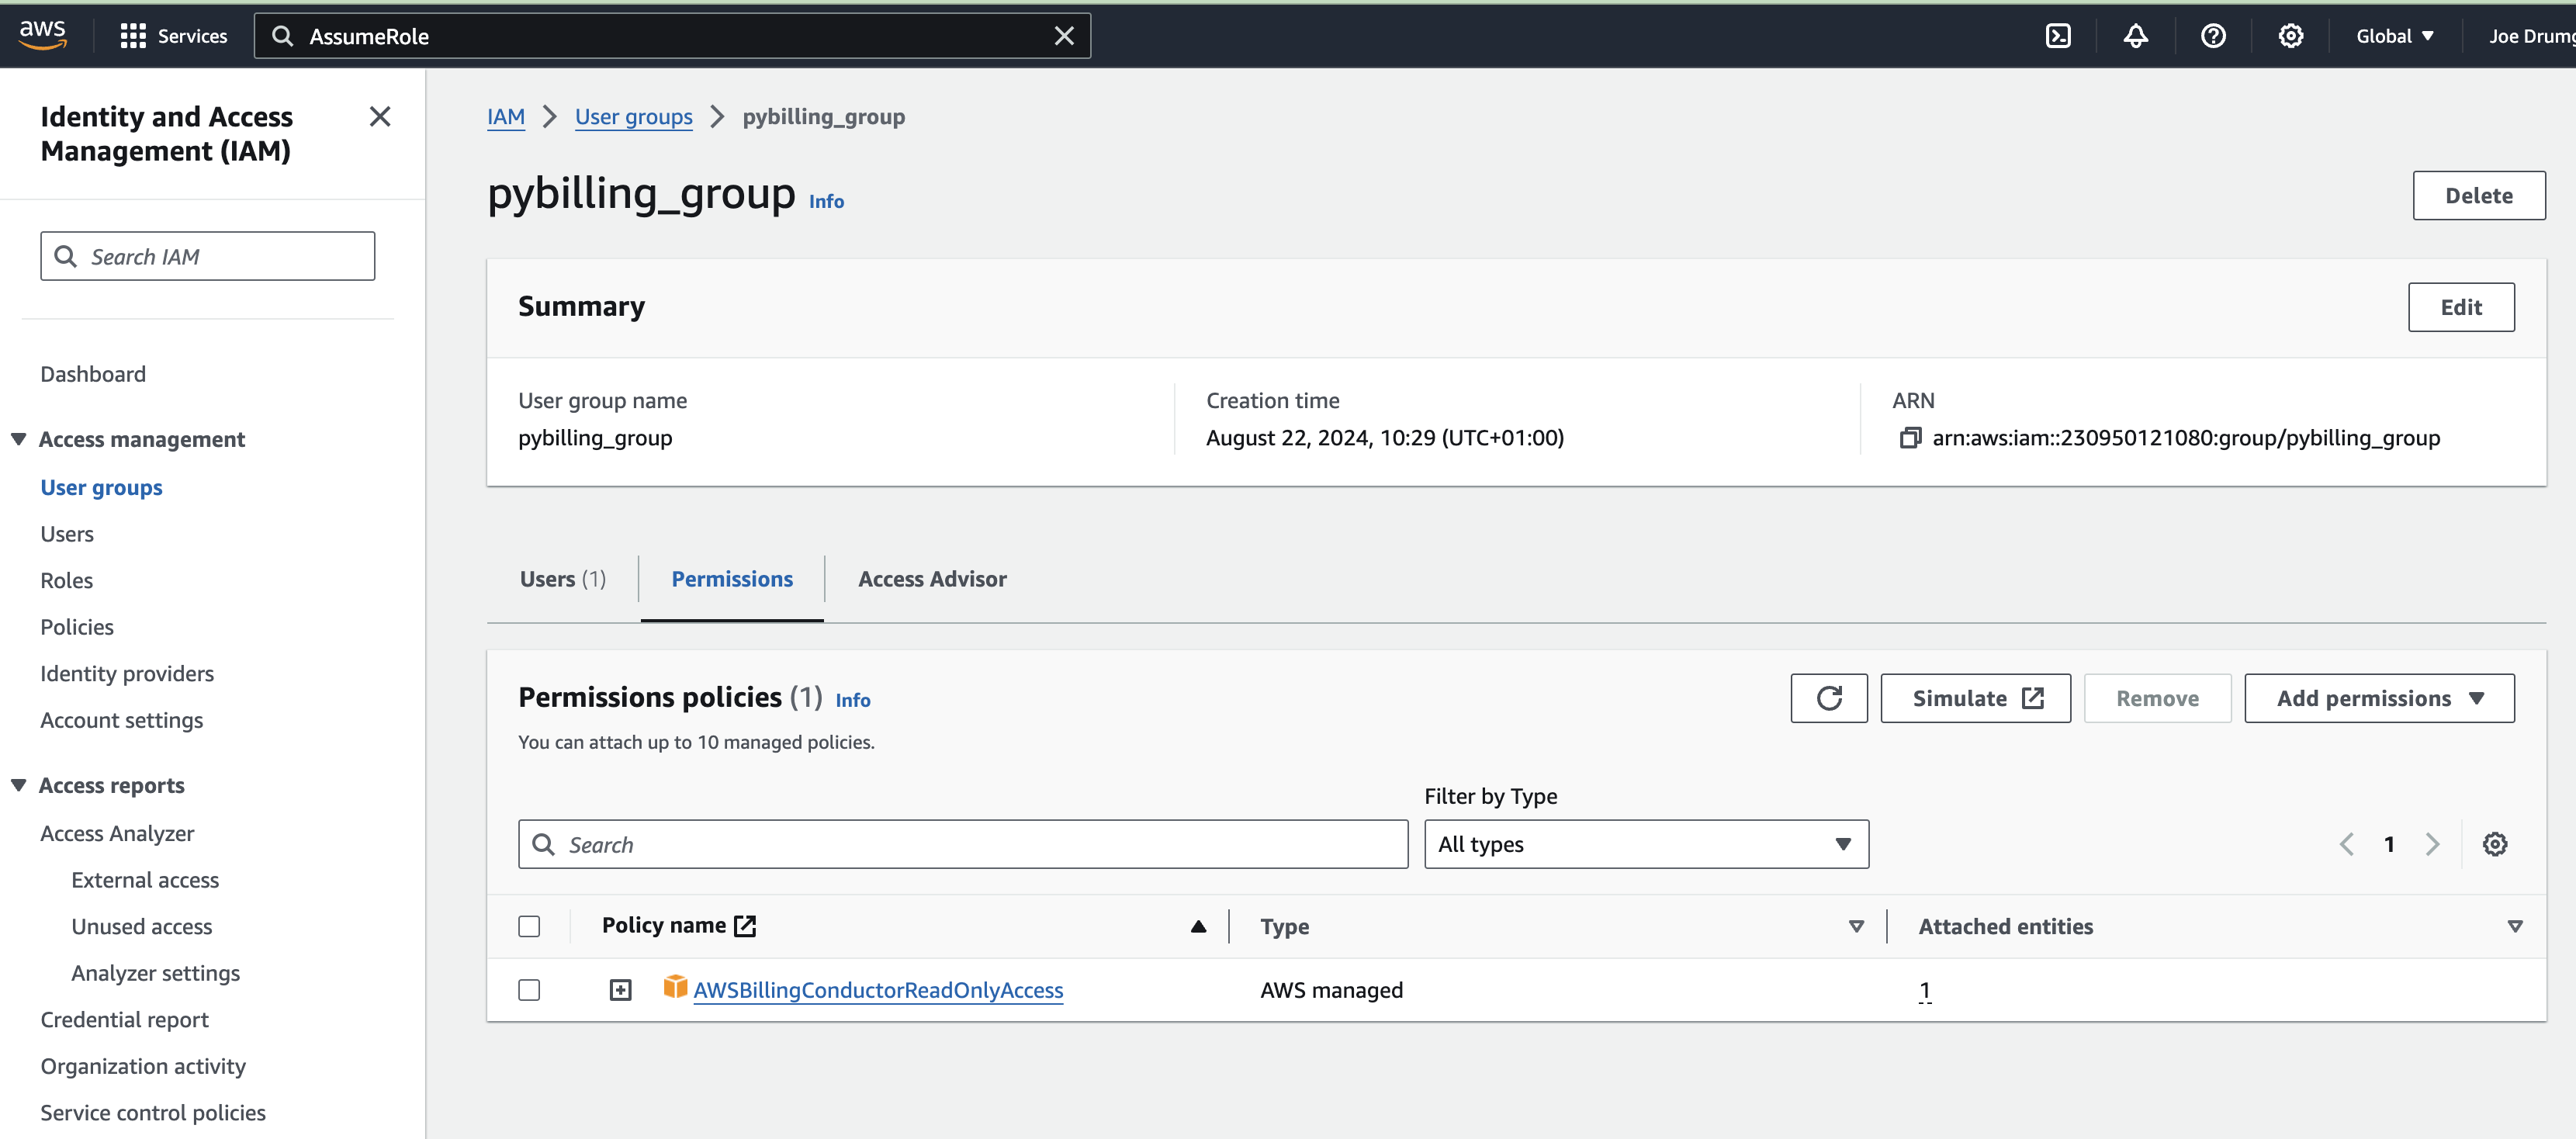Go to previous policies page

pyautogui.click(x=2346, y=844)
